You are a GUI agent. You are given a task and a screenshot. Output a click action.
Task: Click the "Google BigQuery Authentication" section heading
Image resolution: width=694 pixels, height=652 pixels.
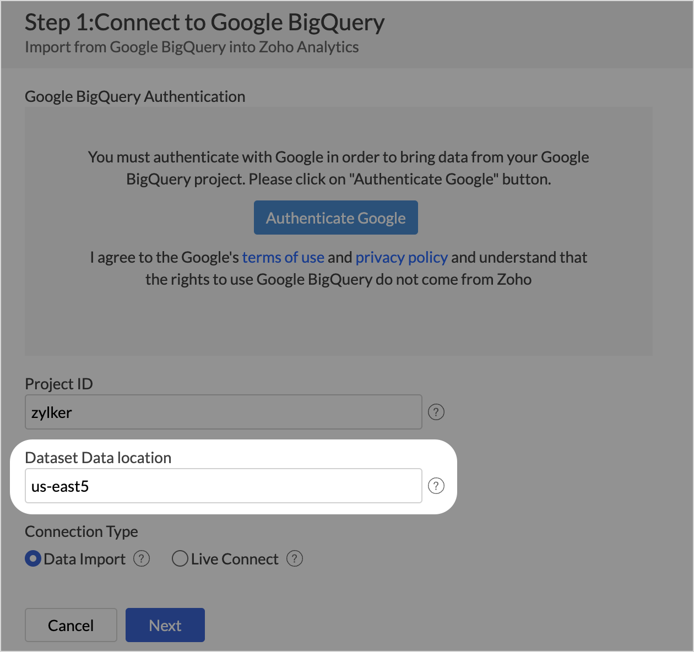pyautogui.click(x=135, y=96)
